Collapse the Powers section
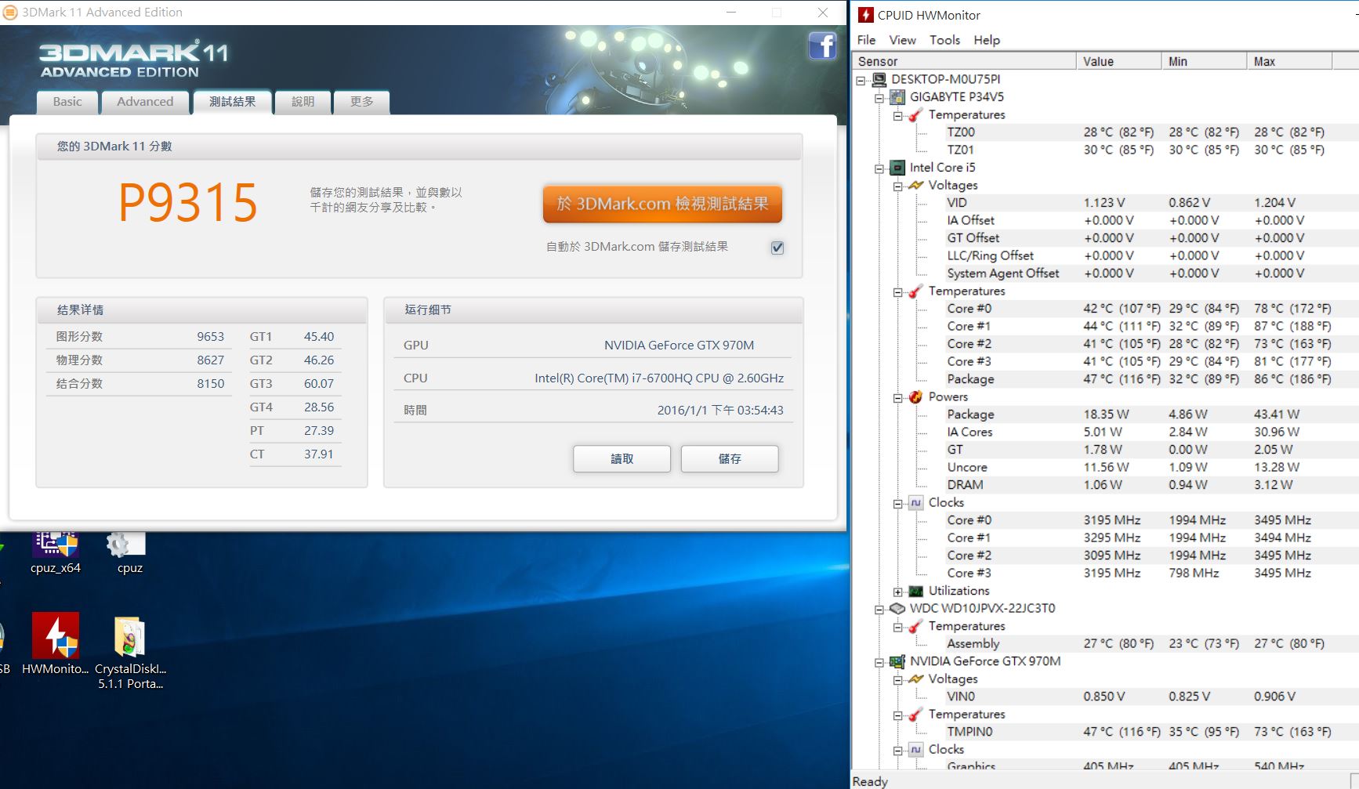The image size is (1359, 789). pos(898,398)
